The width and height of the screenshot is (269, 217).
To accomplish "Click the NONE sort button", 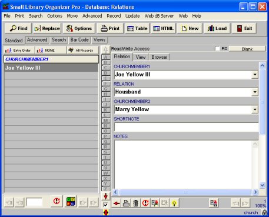I will pyautogui.click(x=51, y=51).
